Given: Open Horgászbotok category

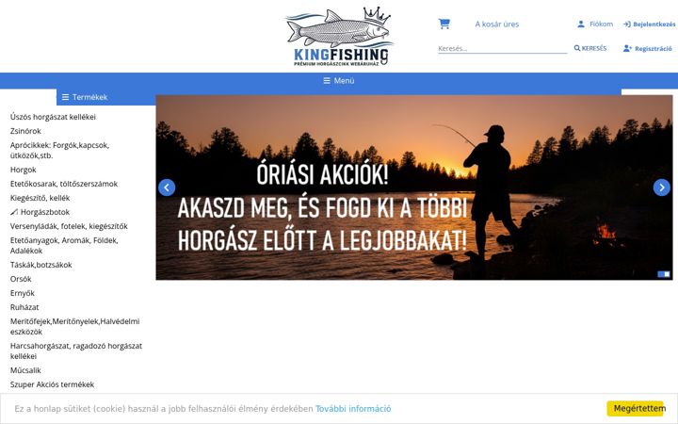Looking at the screenshot, I should tap(40, 212).
